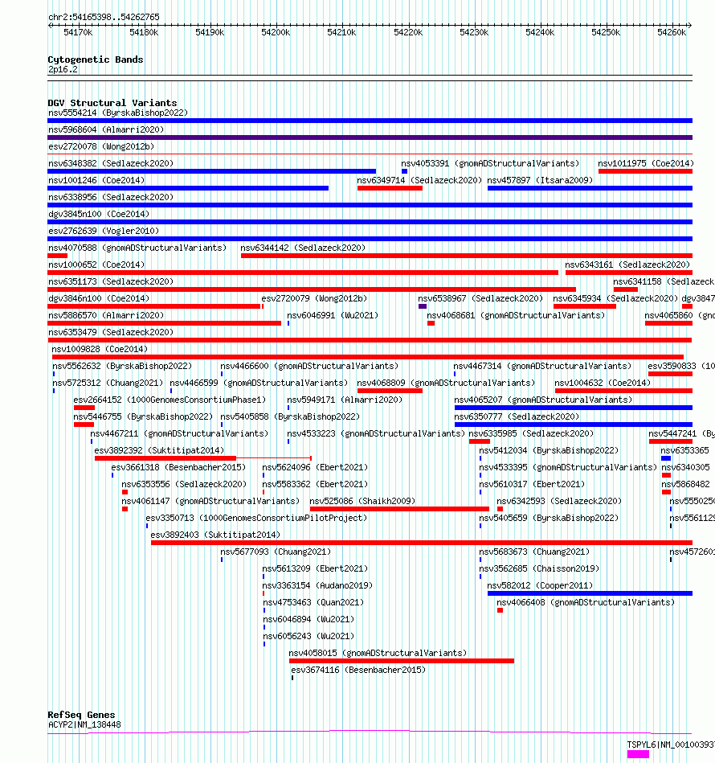The image size is (715, 763).
Task: Select nsv6344142 (Sedlazeck2020) label
Action: [x=303, y=248]
